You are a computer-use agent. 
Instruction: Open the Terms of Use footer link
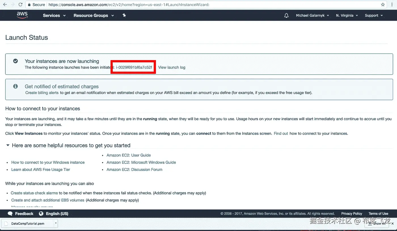click(378, 214)
